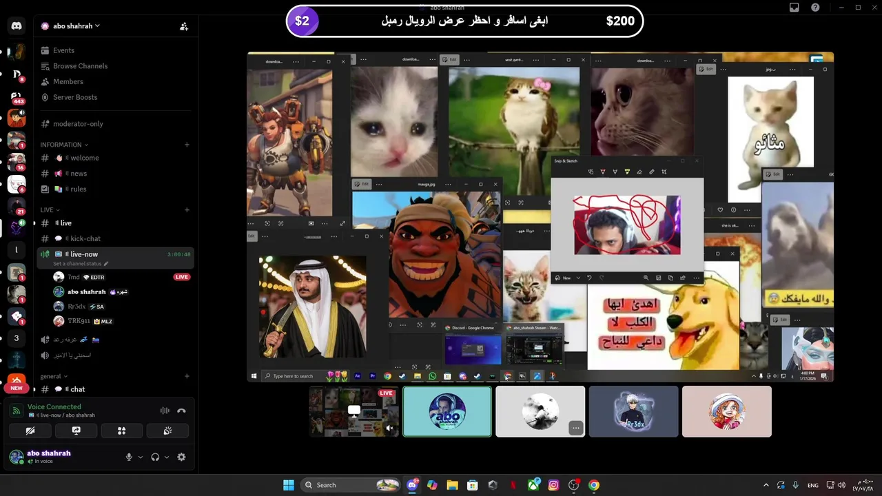
Task: Show hidden system tray icons chevron
Action: click(x=766, y=485)
